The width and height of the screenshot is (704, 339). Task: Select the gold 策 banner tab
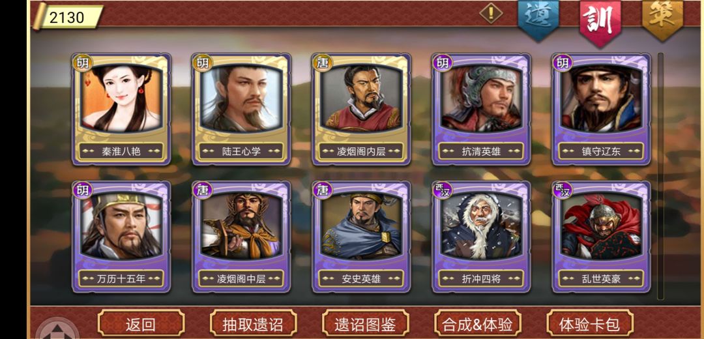(x=662, y=20)
